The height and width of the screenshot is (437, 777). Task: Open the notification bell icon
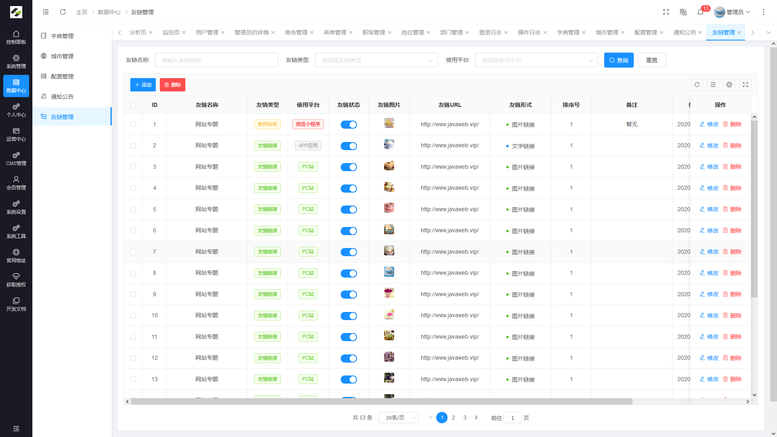[x=700, y=12]
